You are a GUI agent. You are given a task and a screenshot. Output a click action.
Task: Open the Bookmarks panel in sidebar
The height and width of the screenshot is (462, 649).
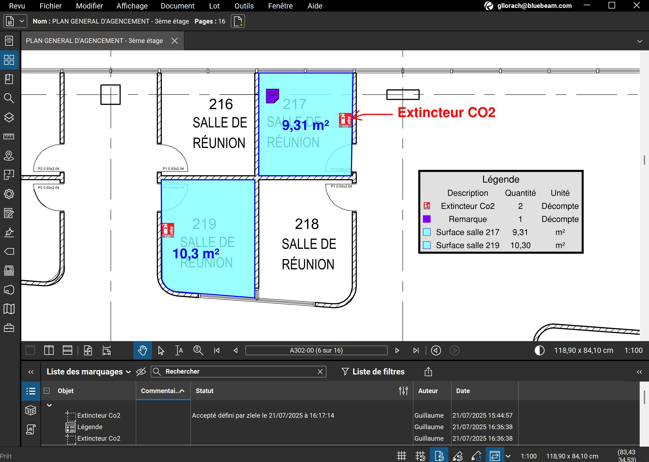tap(9, 79)
